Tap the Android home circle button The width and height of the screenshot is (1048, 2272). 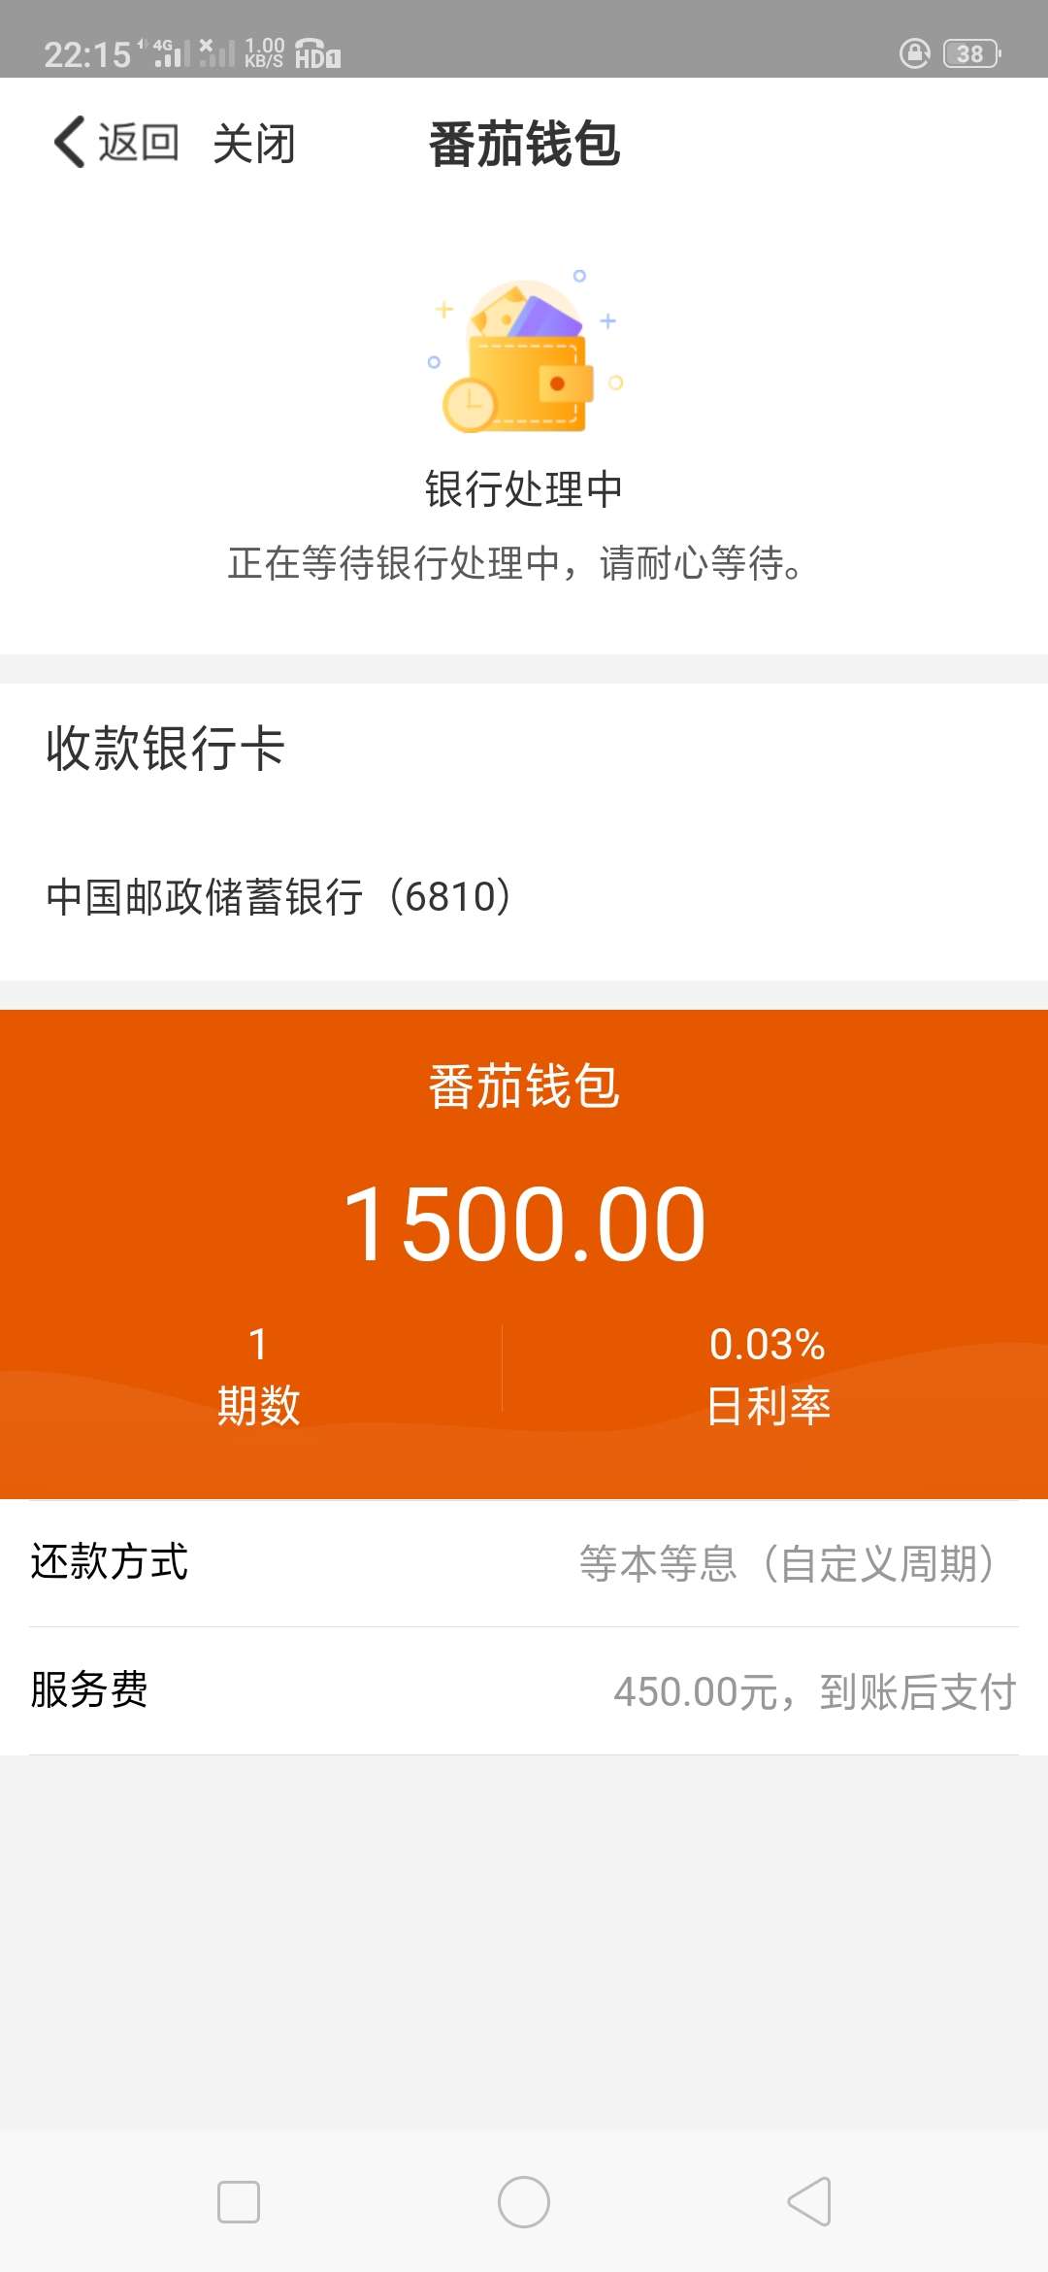click(524, 2202)
